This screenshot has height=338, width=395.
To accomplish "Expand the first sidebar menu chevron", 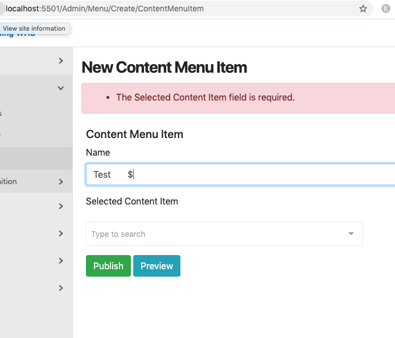I will (61, 61).
